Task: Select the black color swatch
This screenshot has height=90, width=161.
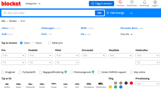Action: pyautogui.click(x=126, y=83)
